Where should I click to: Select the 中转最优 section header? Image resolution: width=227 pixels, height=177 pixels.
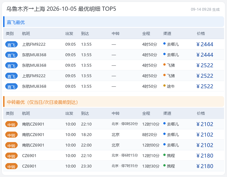(x=114, y=102)
